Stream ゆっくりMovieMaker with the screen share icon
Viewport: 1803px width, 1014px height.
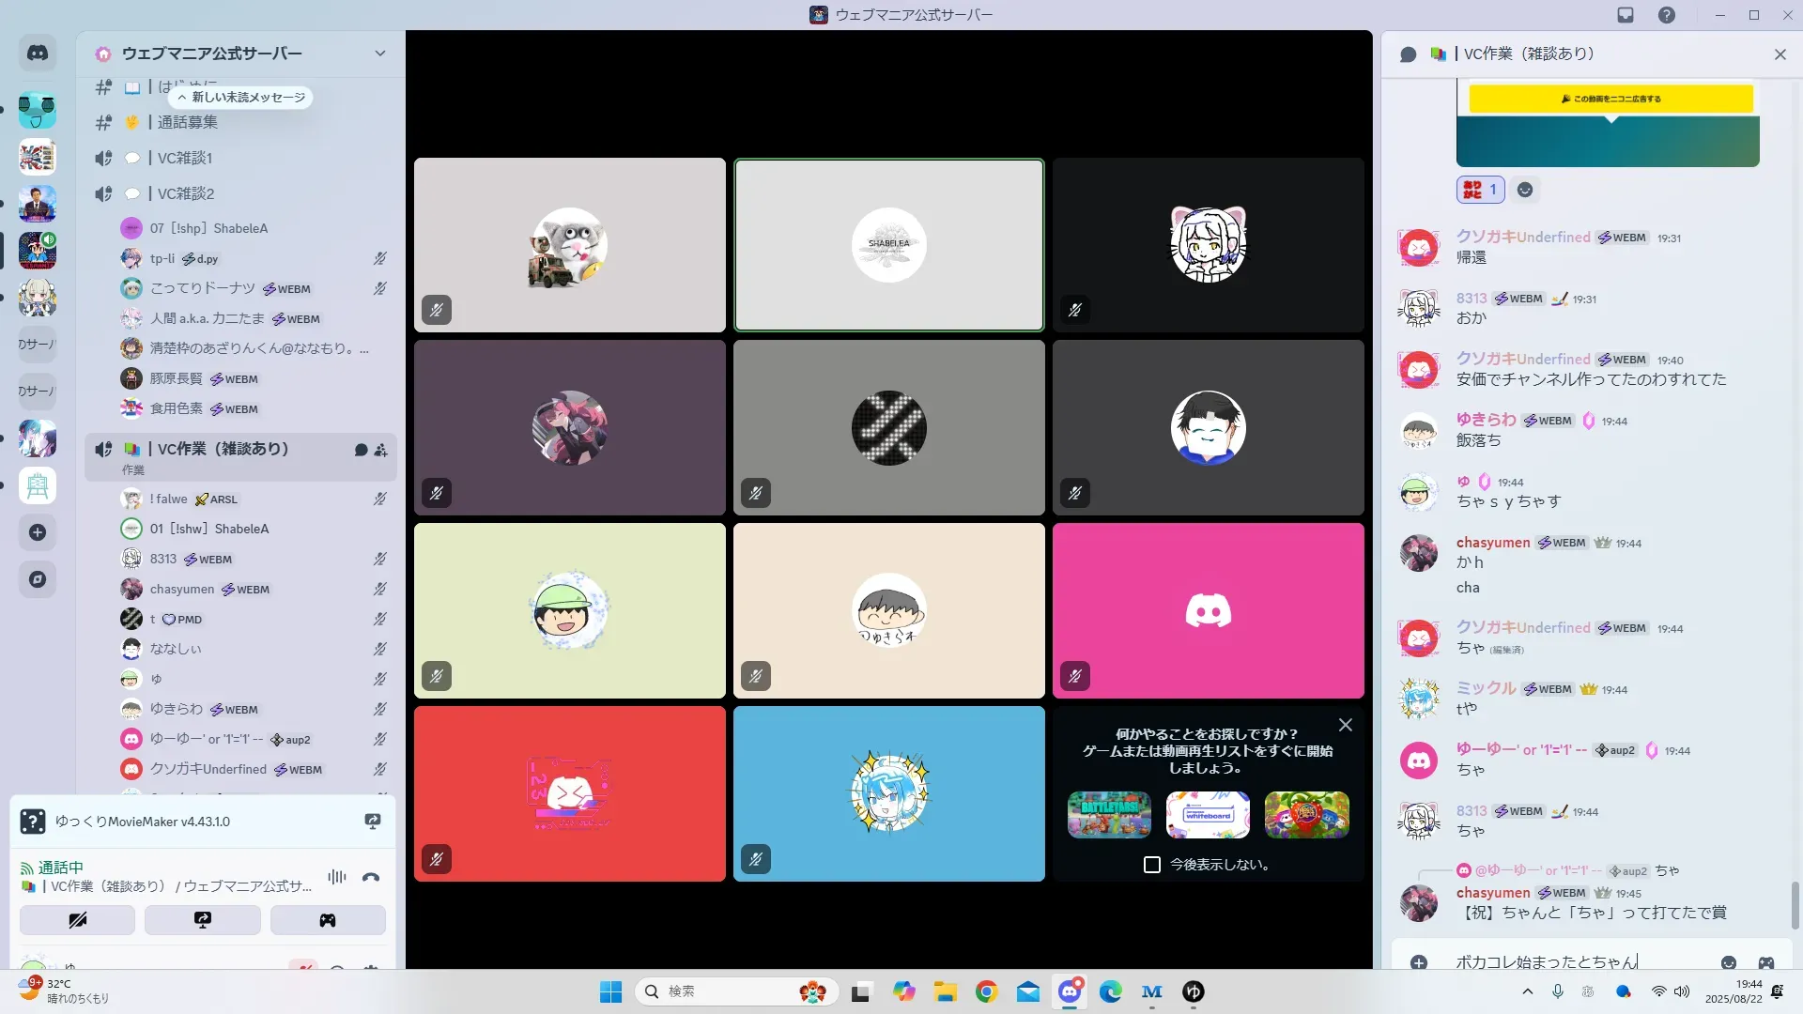(373, 822)
